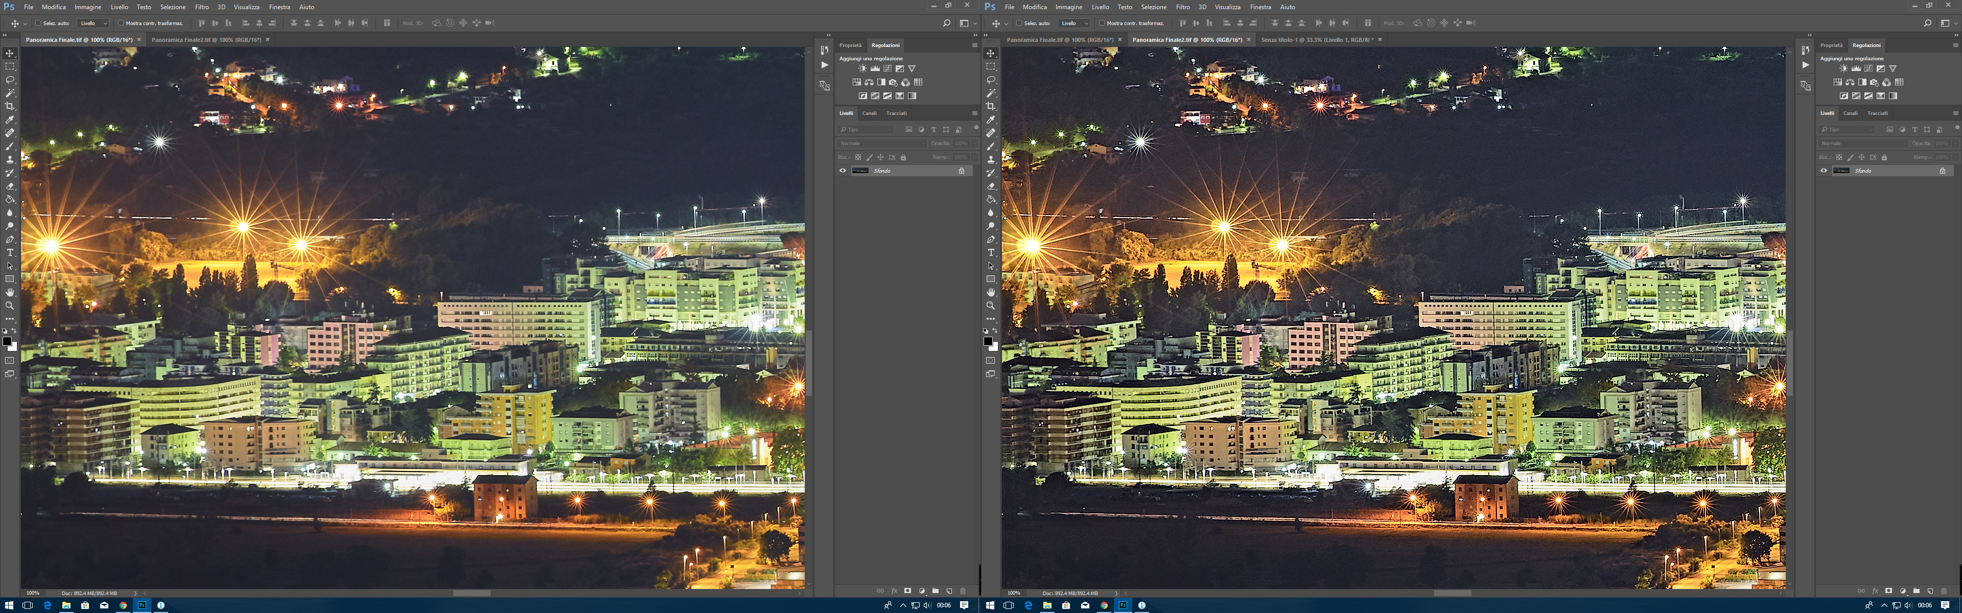Screen dimensions: 1962x613
Task: Select the Lasso tool in left window
Action: click(x=10, y=80)
